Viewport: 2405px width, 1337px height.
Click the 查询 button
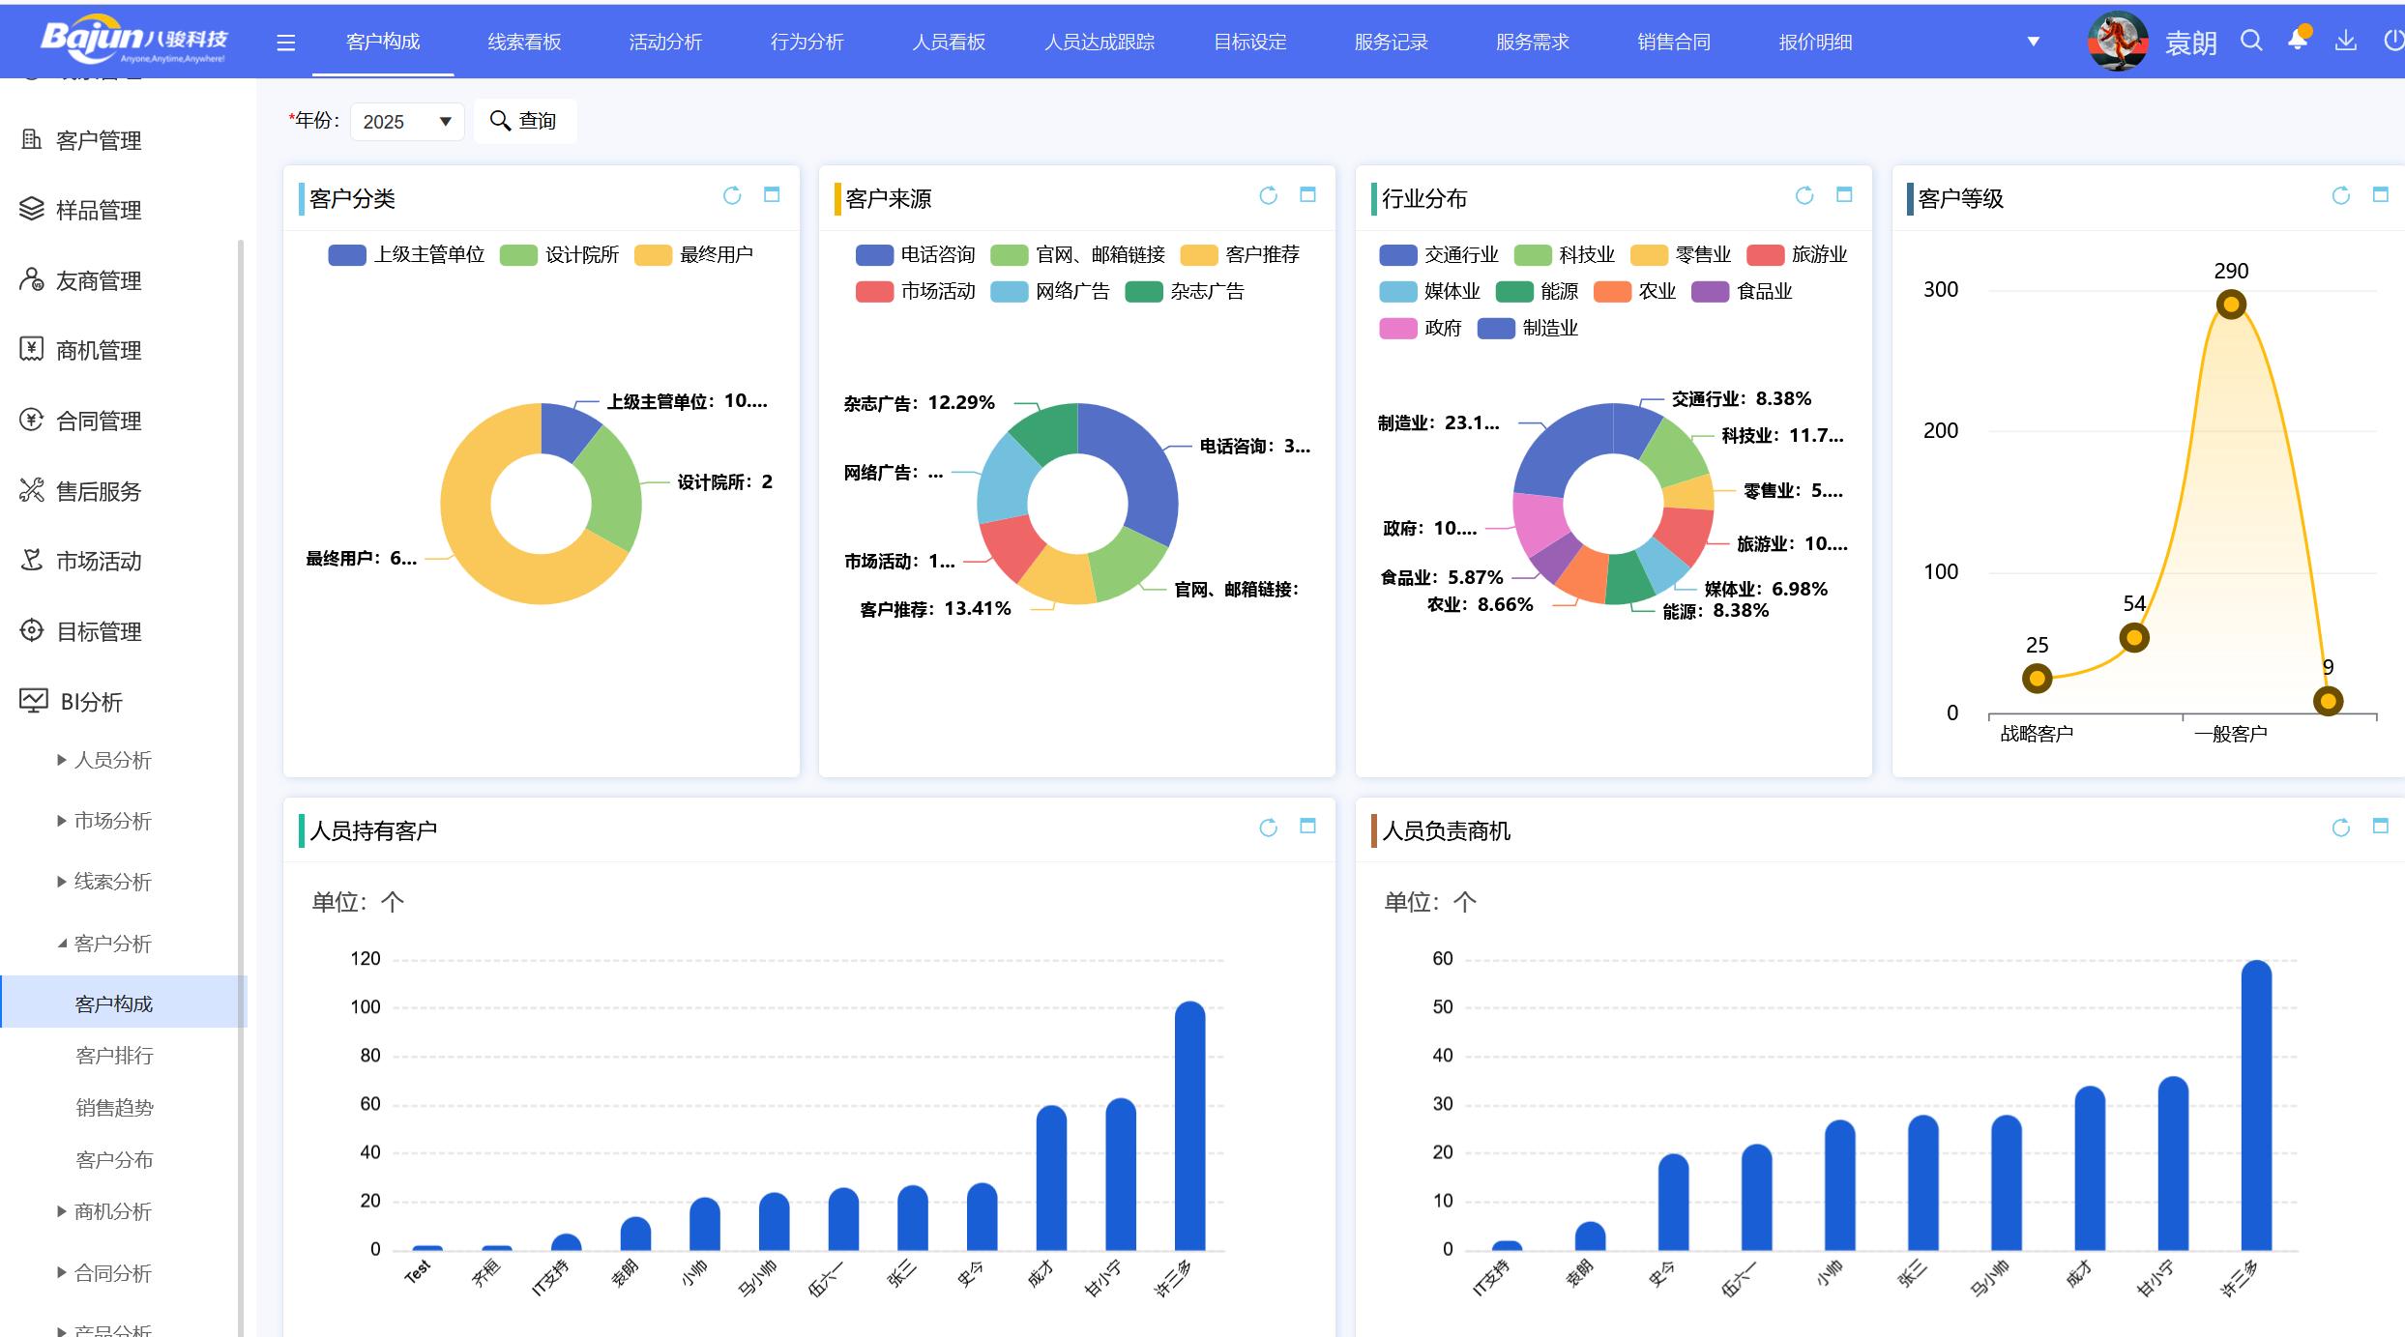524,121
